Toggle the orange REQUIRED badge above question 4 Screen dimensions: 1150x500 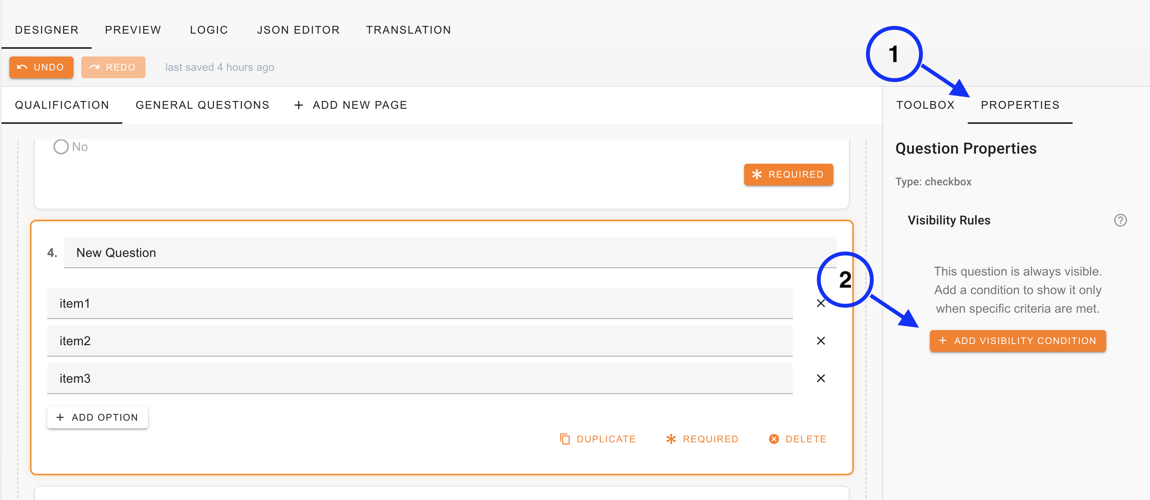point(788,175)
